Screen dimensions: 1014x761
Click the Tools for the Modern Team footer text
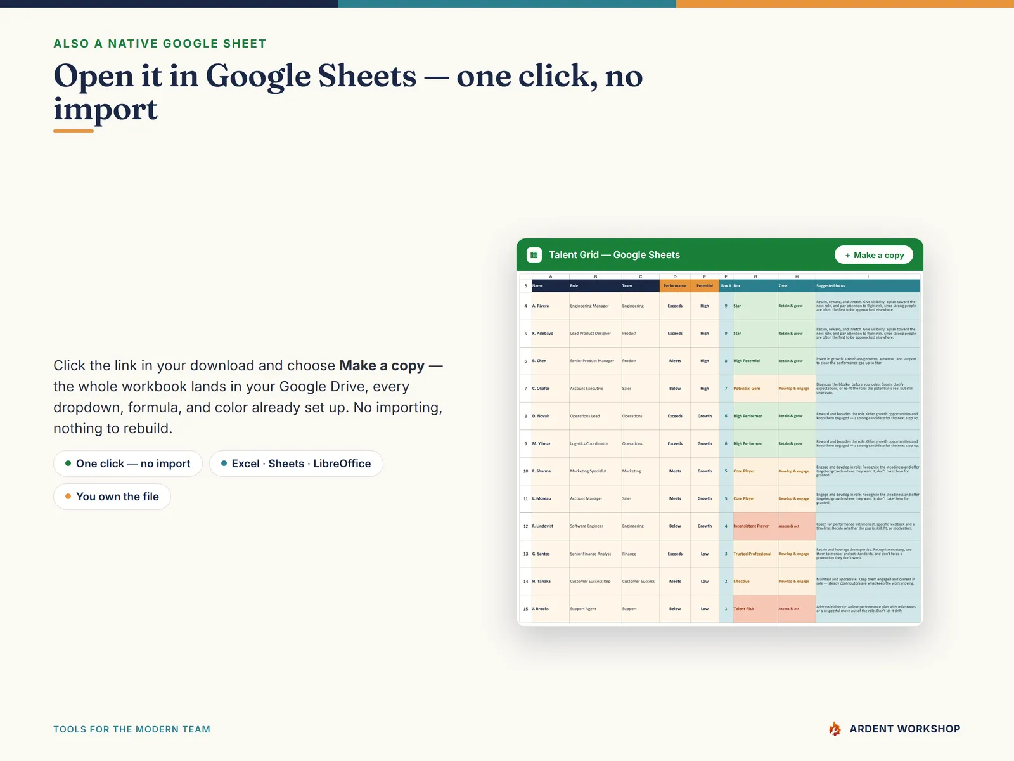tap(132, 729)
